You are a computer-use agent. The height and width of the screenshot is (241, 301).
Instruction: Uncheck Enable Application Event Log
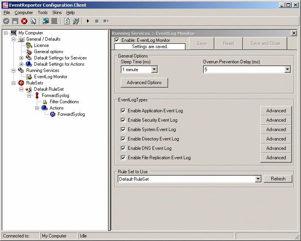[x=123, y=111]
